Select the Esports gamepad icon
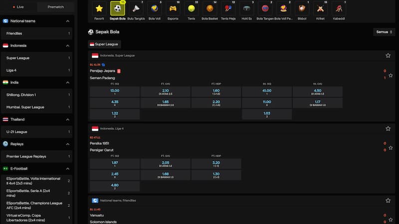The width and height of the screenshot is (399, 224). [173, 9]
